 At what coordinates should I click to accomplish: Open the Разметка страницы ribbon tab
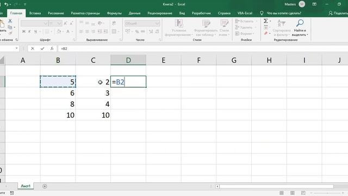85,13
